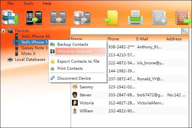Click phone number 323-1942-02...
Viewport: 192px width, 128px height.
coord(122,87)
